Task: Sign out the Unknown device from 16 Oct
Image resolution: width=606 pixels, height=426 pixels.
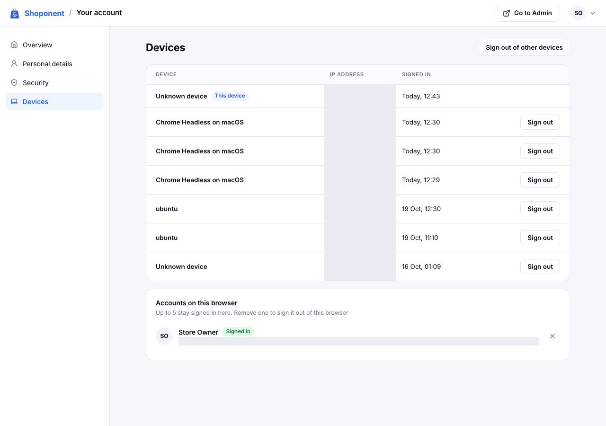Action: [540, 266]
